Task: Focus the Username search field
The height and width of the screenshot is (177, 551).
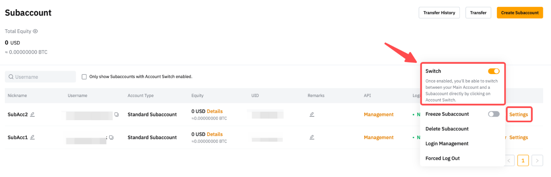Action: click(40, 77)
